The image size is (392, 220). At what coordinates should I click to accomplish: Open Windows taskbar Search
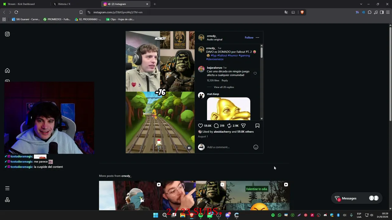(164, 215)
